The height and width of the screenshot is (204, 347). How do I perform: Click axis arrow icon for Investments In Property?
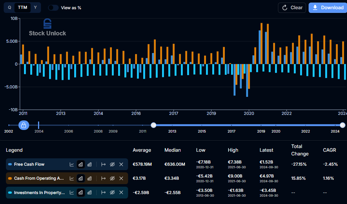[103, 193]
